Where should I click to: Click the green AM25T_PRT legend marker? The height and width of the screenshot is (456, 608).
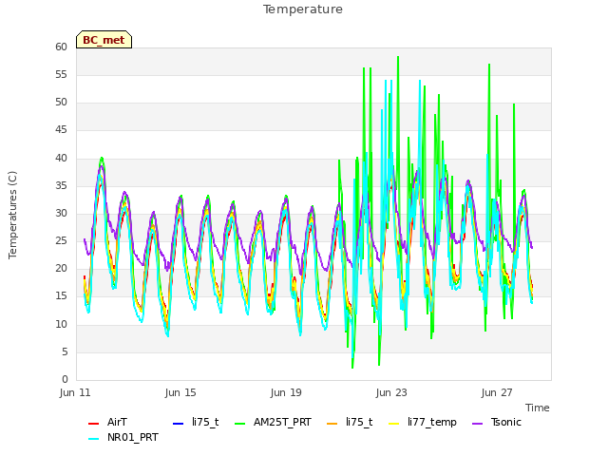(240, 424)
